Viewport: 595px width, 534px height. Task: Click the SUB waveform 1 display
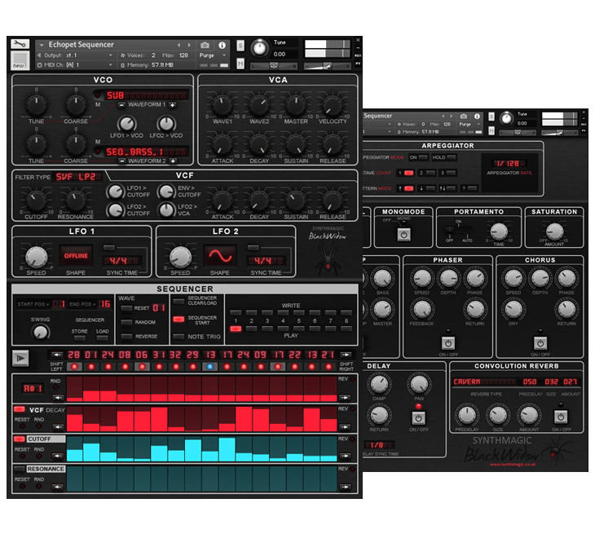click(x=146, y=95)
